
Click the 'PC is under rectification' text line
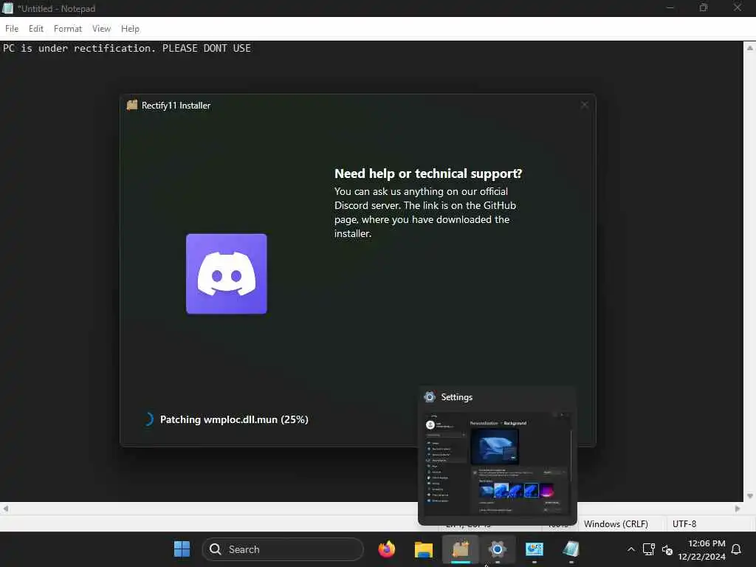click(x=127, y=48)
